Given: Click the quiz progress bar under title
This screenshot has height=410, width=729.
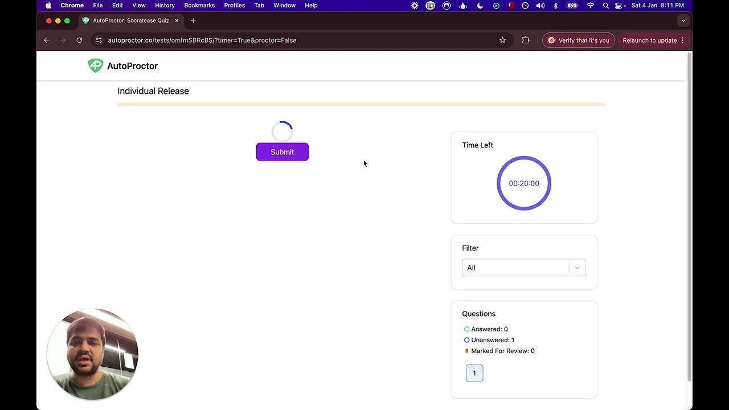Looking at the screenshot, I should pyautogui.click(x=361, y=105).
